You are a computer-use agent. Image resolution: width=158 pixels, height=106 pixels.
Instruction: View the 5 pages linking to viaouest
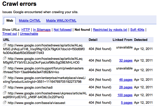127,103
